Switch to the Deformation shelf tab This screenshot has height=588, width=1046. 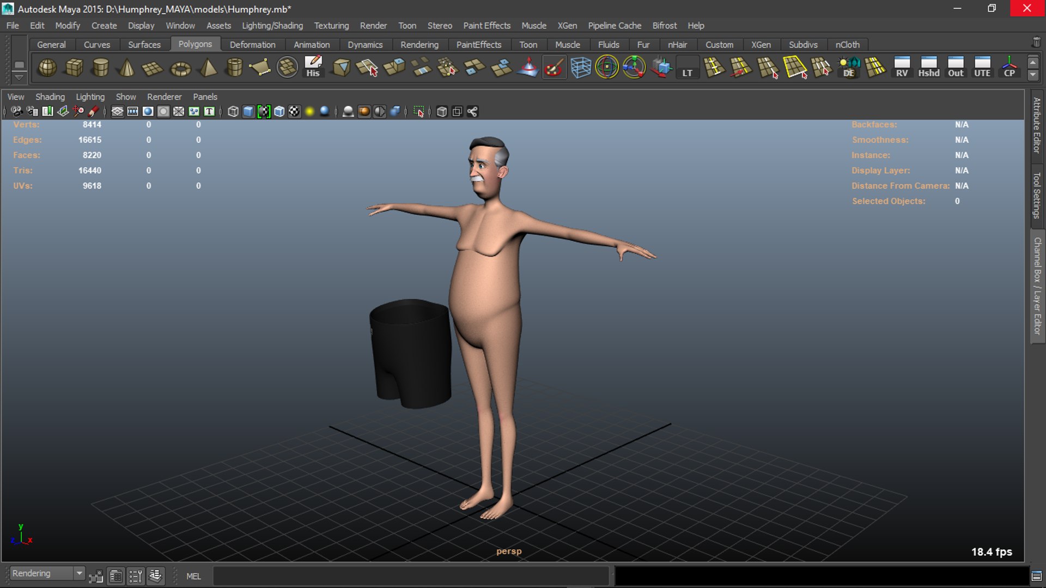pos(252,45)
